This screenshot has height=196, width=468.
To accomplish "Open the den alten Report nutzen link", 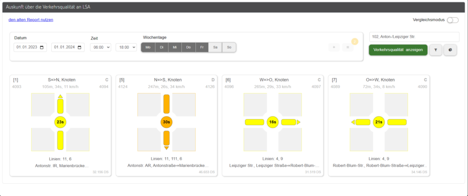I will tap(31, 20).
